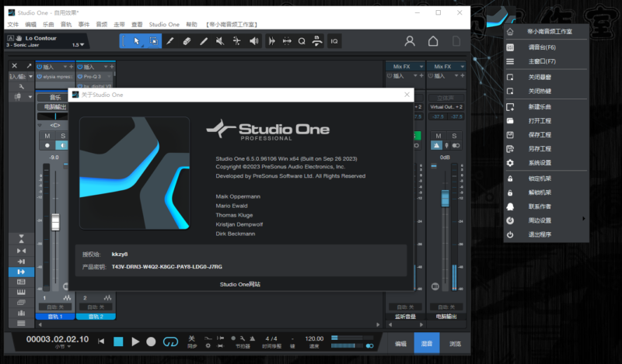Screen dimensions: 622x364
Task: Switch to the 浏览 browse button
Action: (x=455, y=343)
